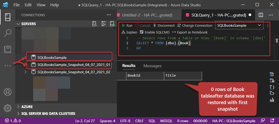Click the GO statement on line 3

coord(138,48)
